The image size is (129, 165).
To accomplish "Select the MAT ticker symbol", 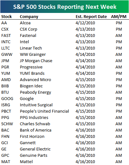I will (x=6, y=162).
